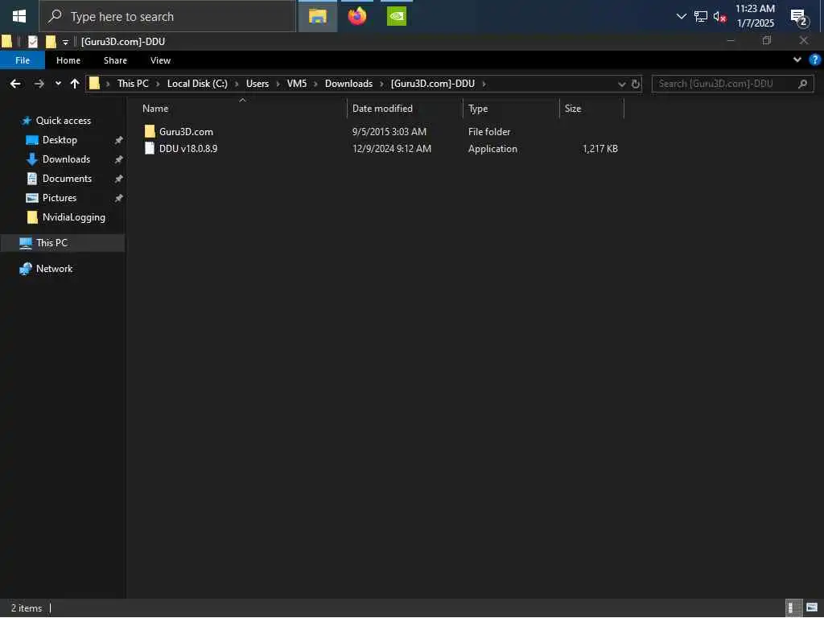The height and width of the screenshot is (618, 824).
Task: Show hidden system tray icons
Action: tap(681, 16)
